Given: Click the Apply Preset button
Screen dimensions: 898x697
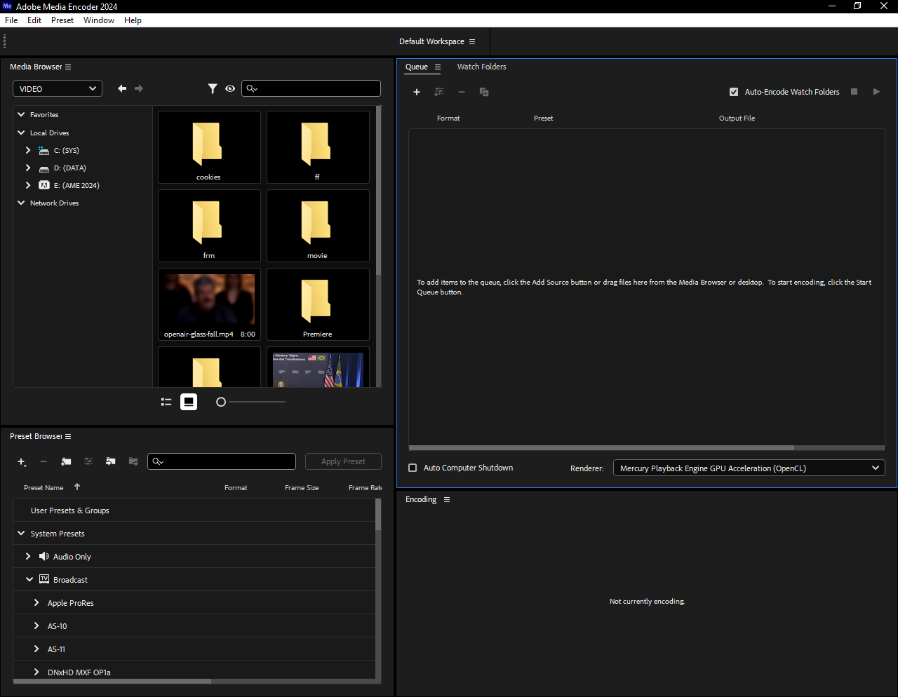Looking at the screenshot, I should (343, 461).
